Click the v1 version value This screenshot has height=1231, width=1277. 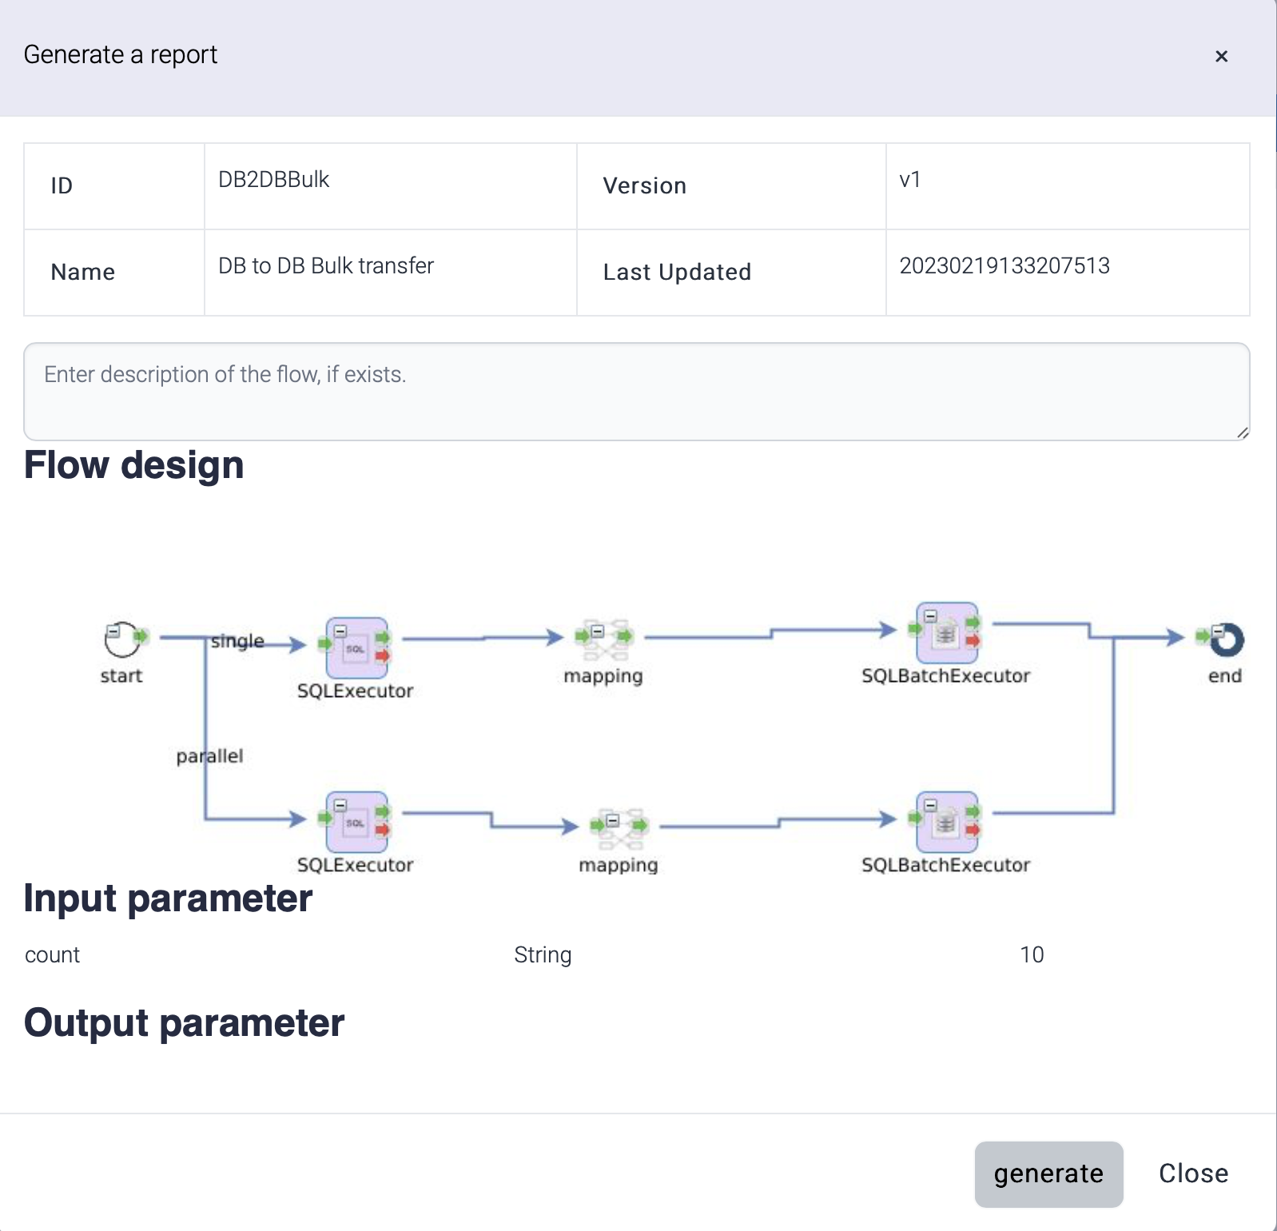coord(909,180)
